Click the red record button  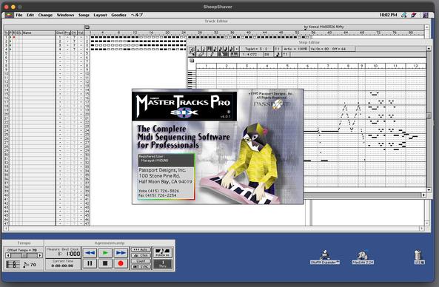(x=121, y=263)
